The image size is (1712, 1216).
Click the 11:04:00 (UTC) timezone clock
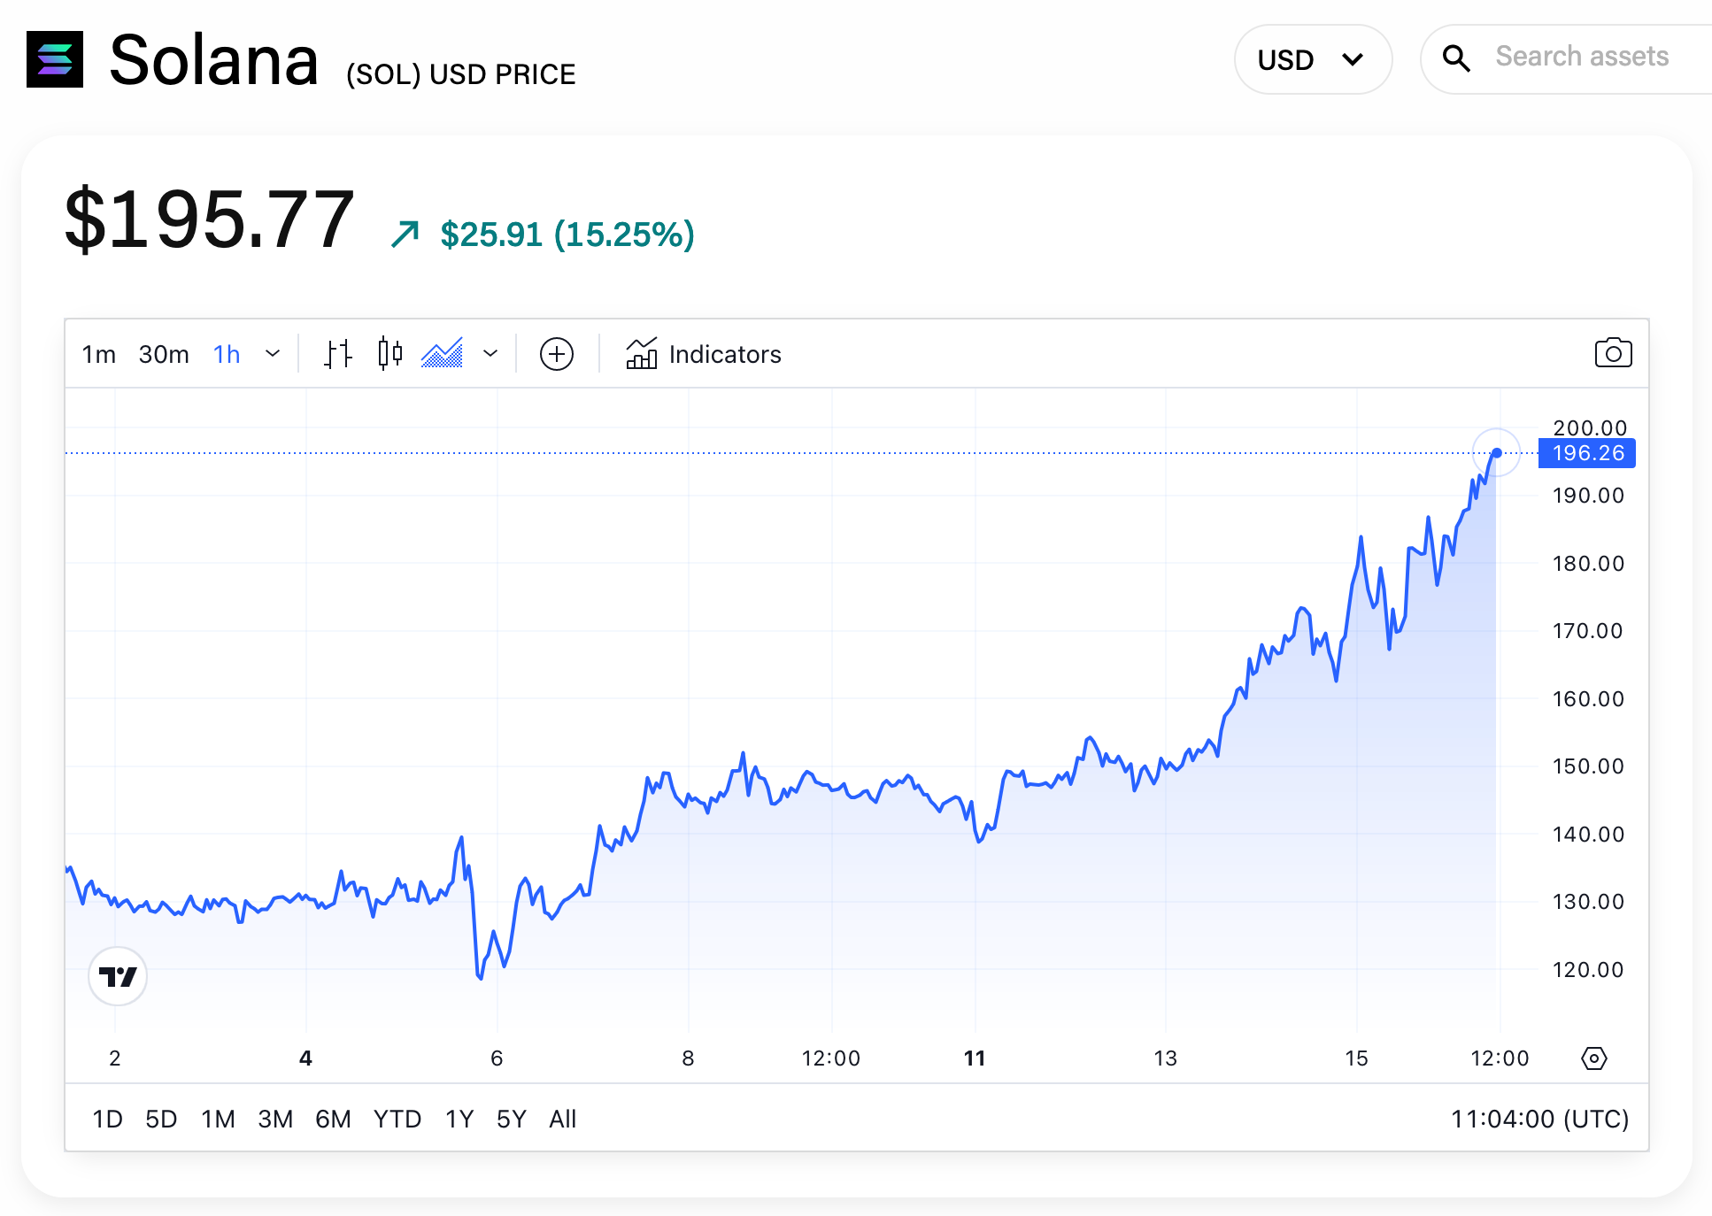(1539, 1119)
